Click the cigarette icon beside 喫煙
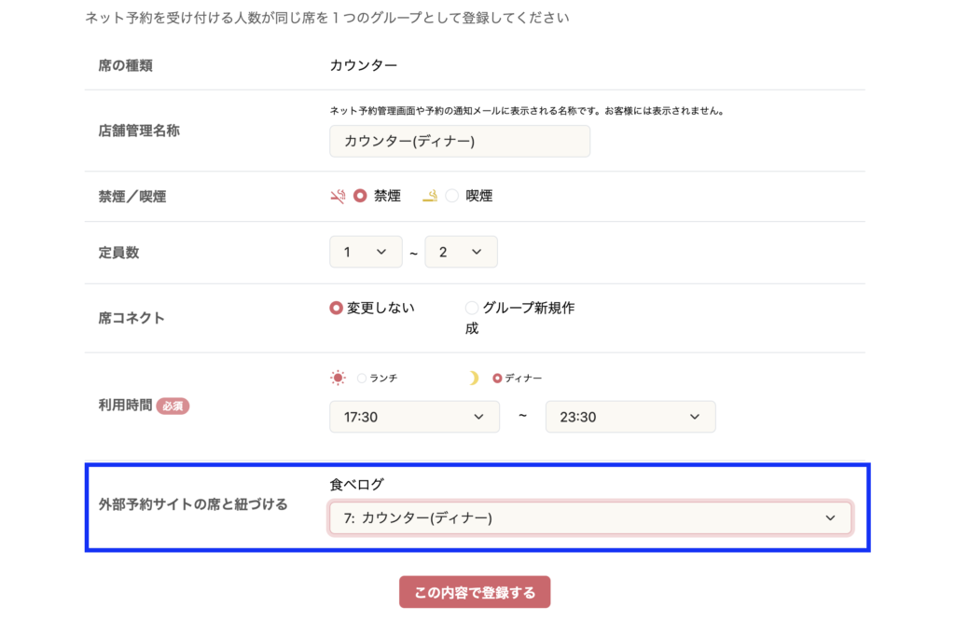Image resolution: width=955 pixels, height=620 pixels. point(429,196)
